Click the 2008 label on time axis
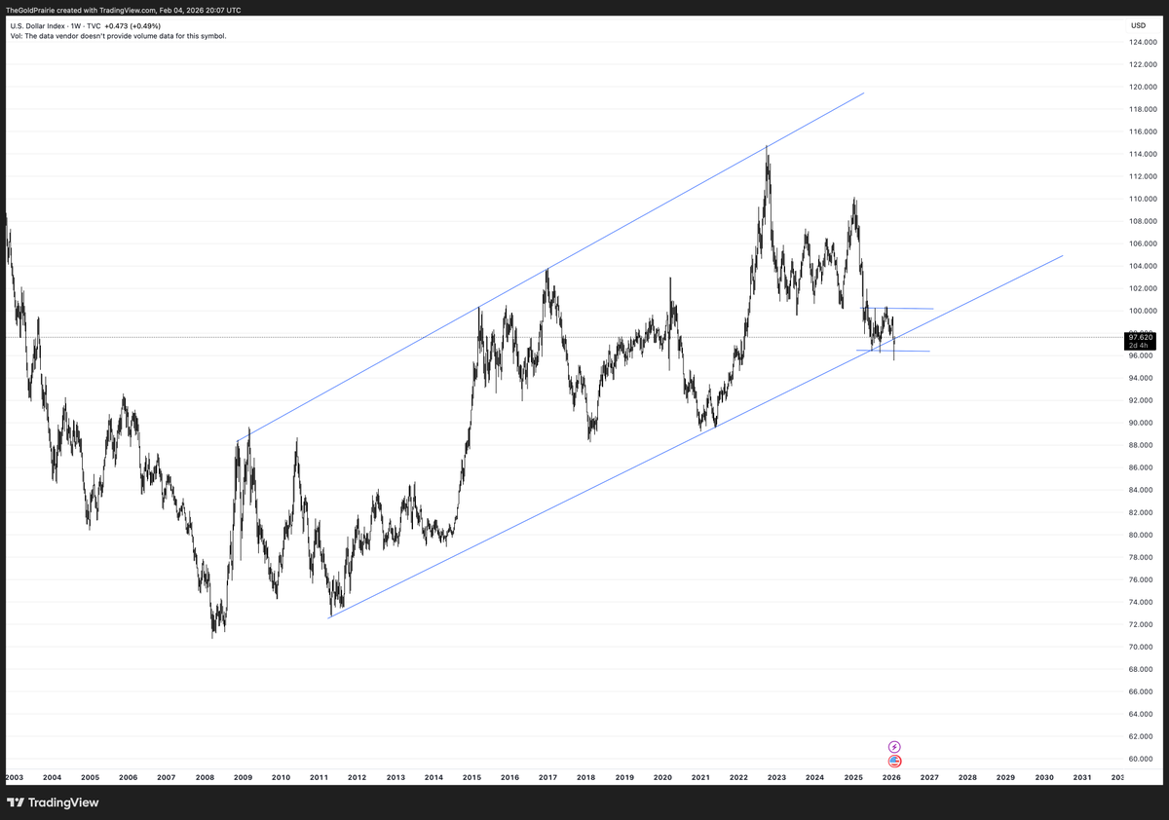This screenshot has width=1169, height=820. pyautogui.click(x=205, y=778)
